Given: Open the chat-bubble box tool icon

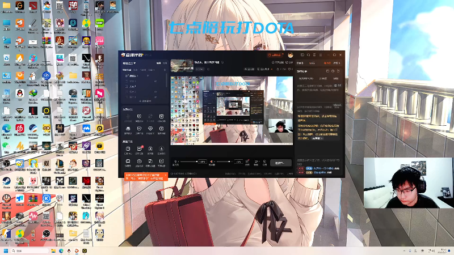Looking at the screenshot, I should click(x=139, y=129).
